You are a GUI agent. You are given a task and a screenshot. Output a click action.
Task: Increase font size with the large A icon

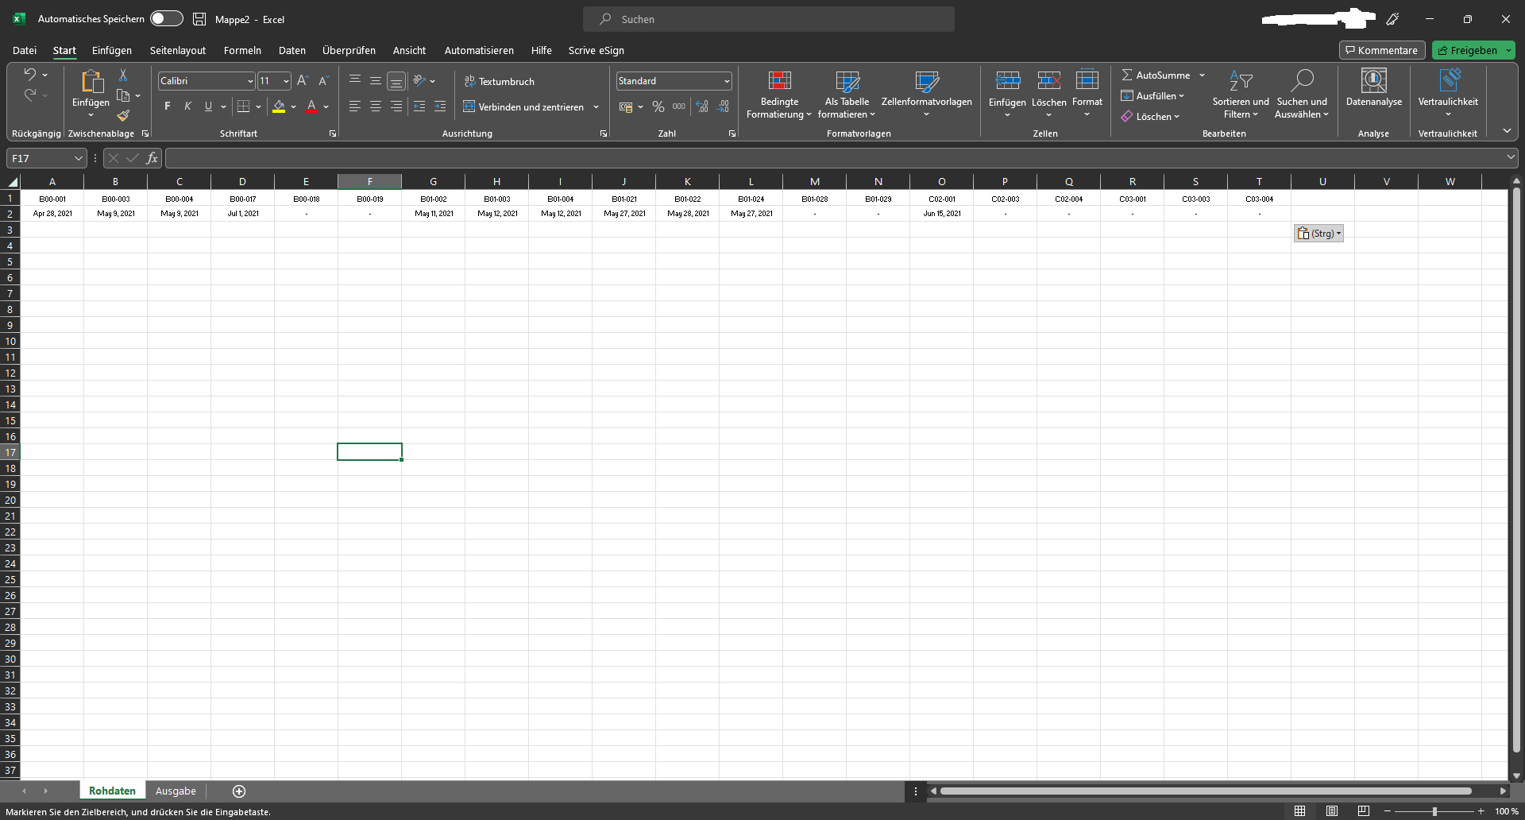[x=302, y=81]
